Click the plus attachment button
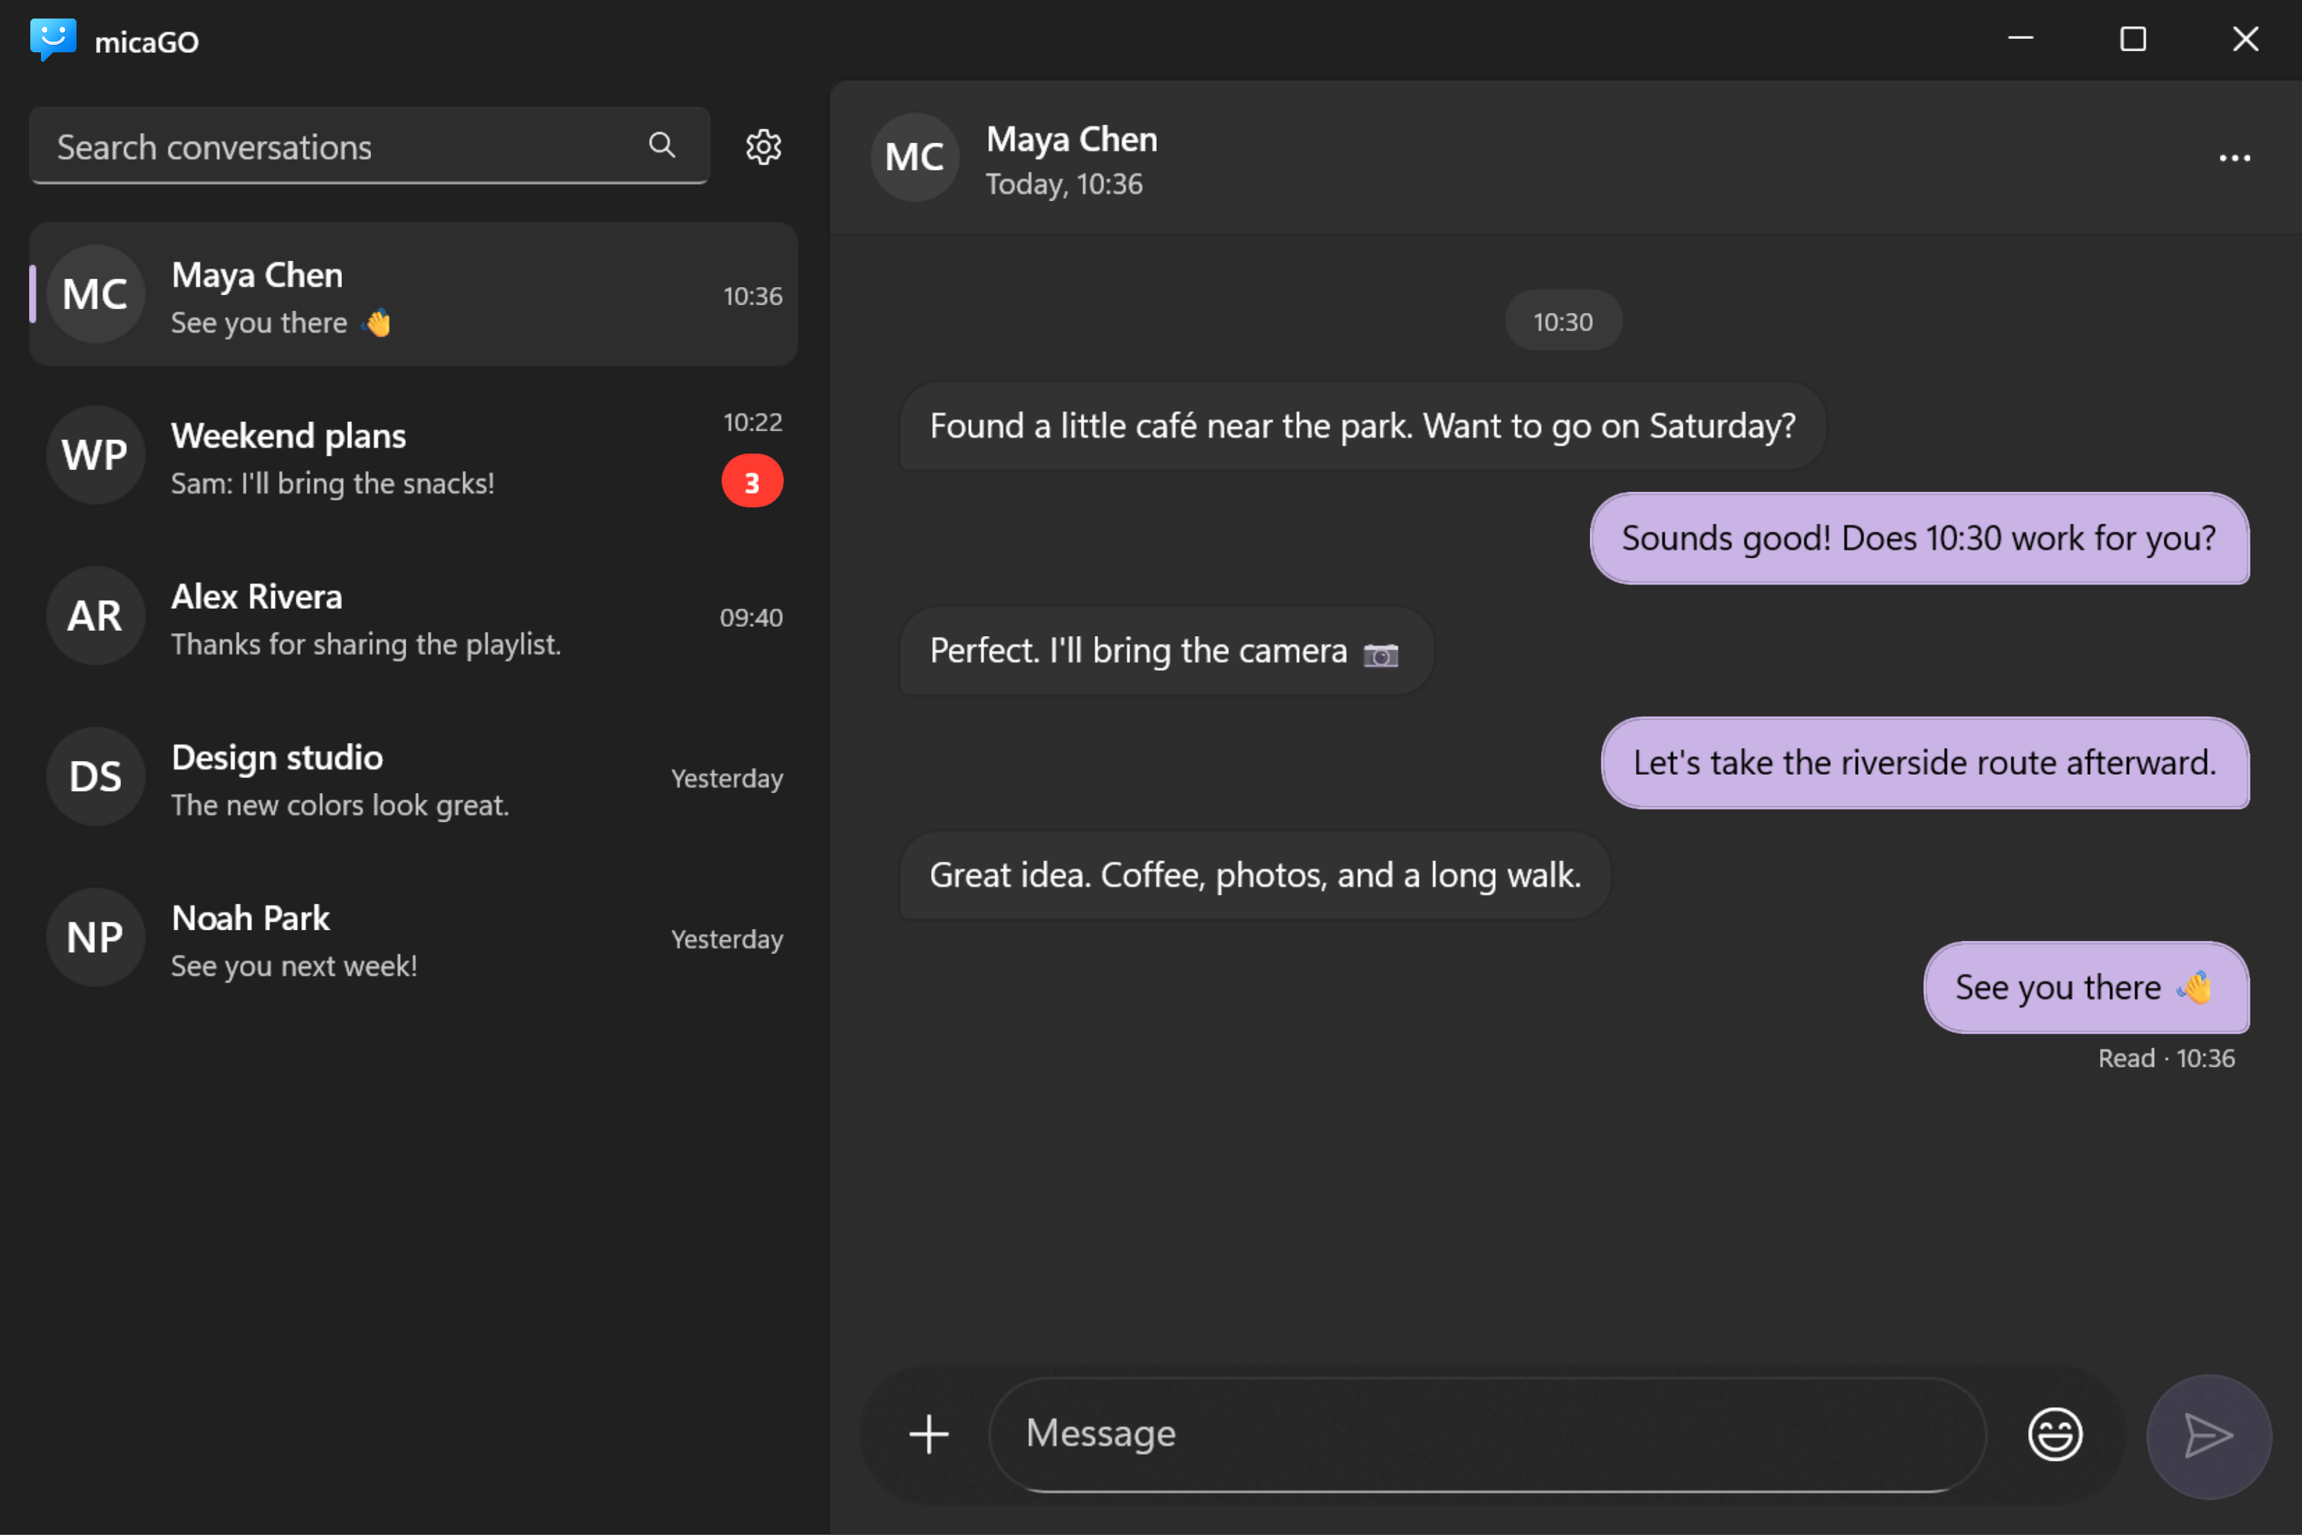Image resolution: width=2302 pixels, height=1535 pixels. pyautogui.click(x=929, y=1434)
